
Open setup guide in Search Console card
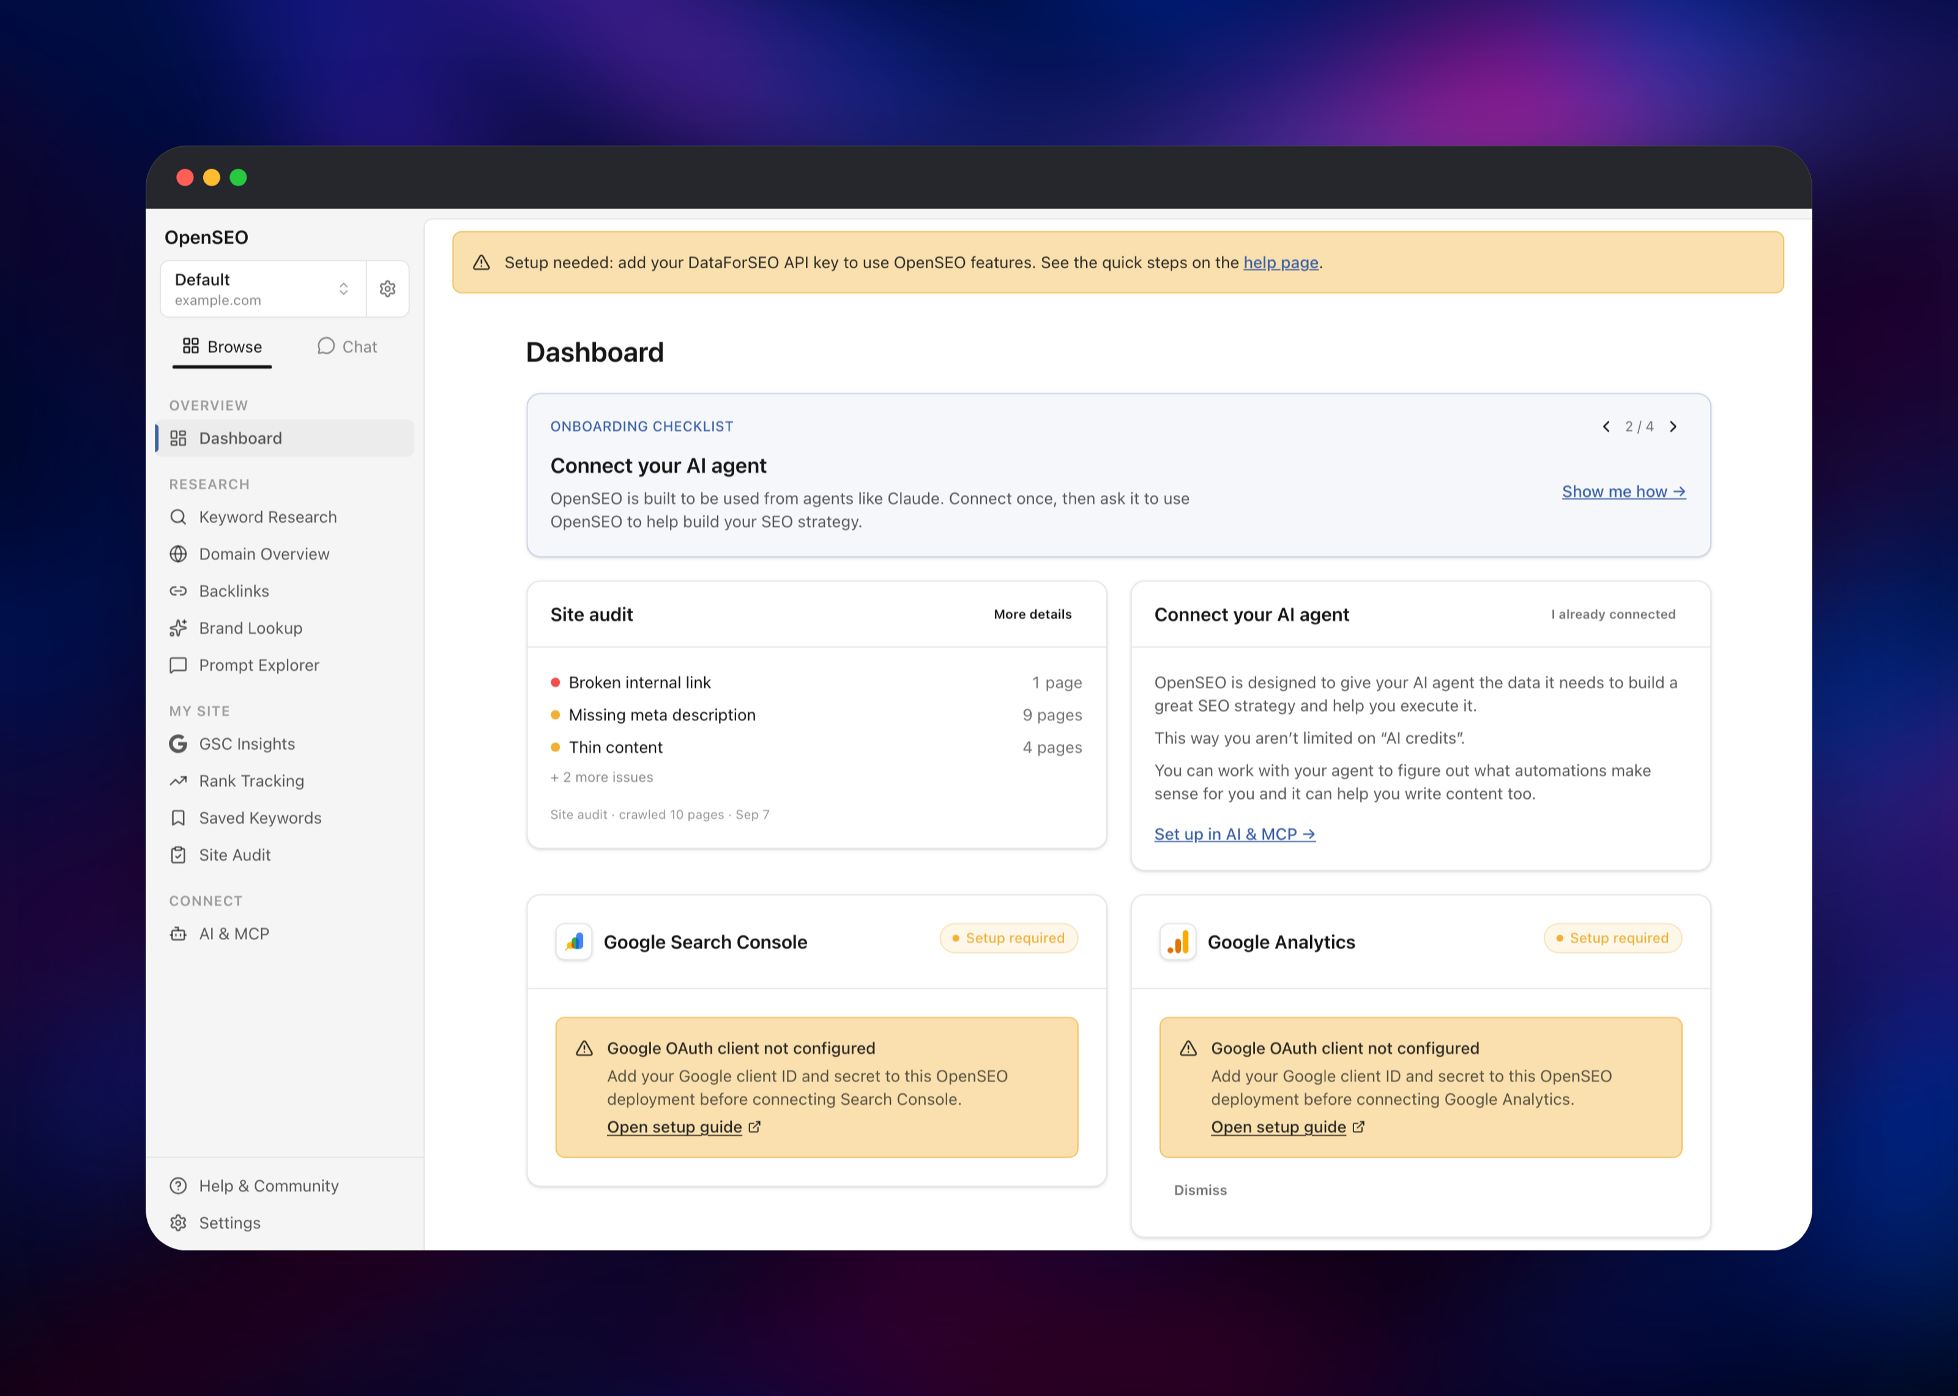pos(674,1127)
